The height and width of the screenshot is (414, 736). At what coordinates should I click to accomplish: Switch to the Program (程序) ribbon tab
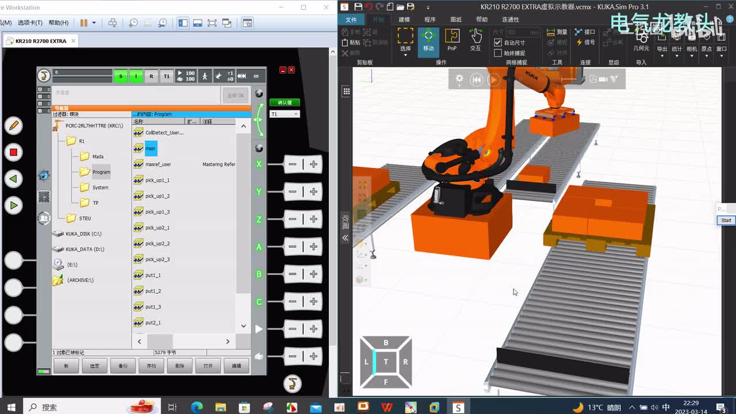click(430, 20)
